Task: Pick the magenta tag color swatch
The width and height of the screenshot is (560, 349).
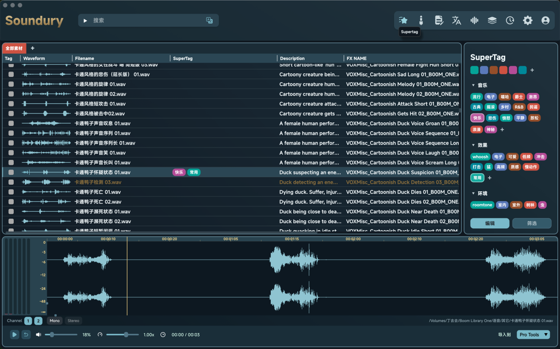Action: [x=513, y=70]
